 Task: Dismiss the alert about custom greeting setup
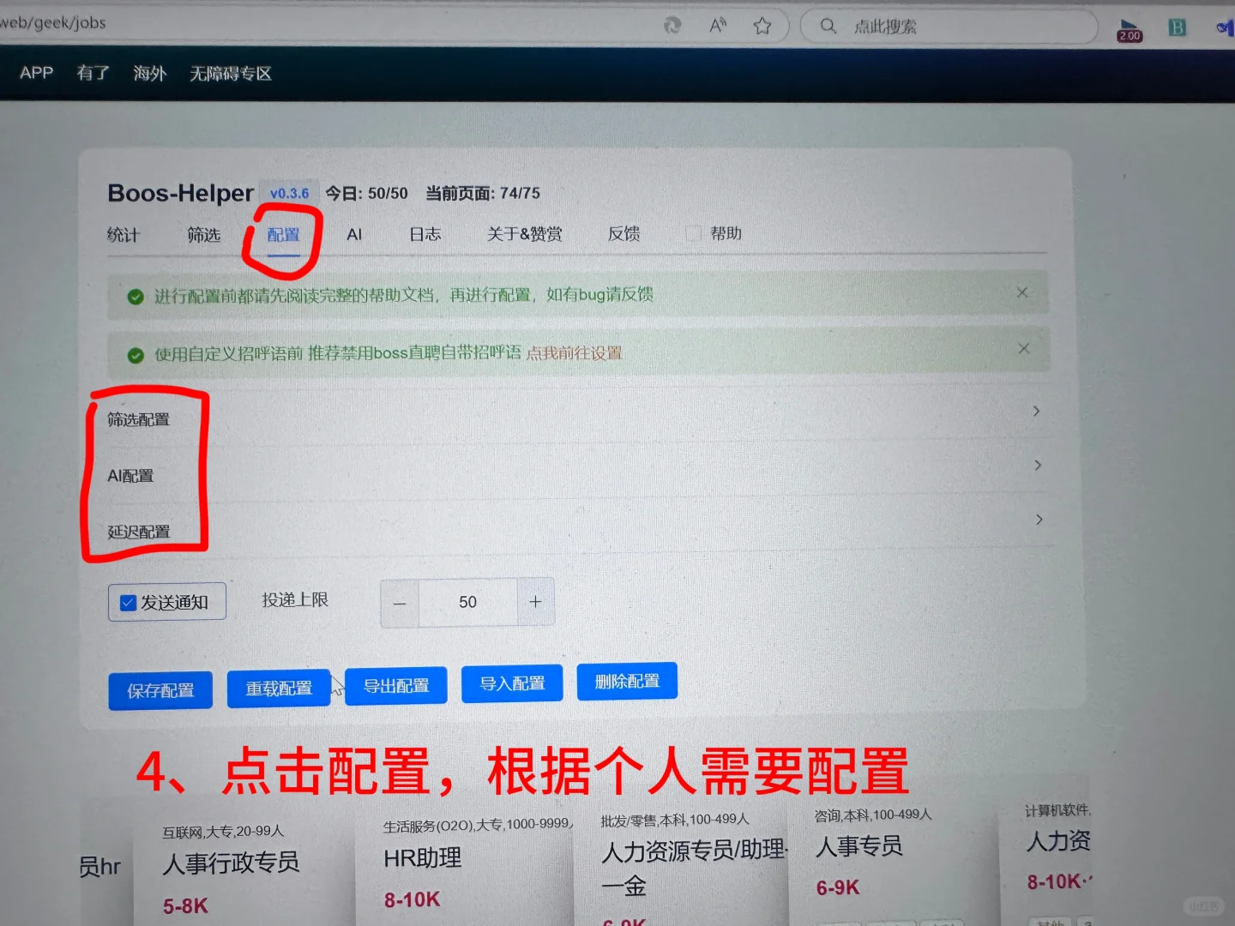(1023, 348)
